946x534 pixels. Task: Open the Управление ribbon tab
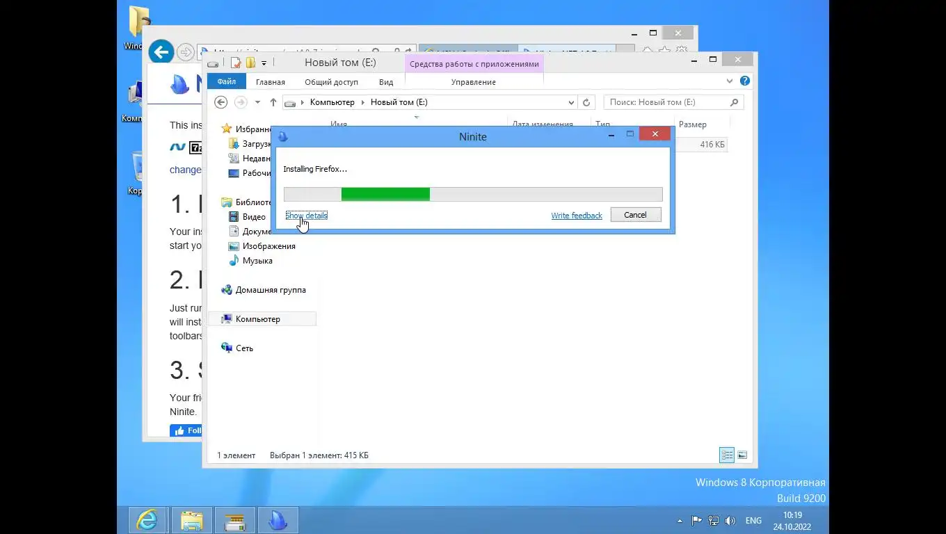(473, 82)
